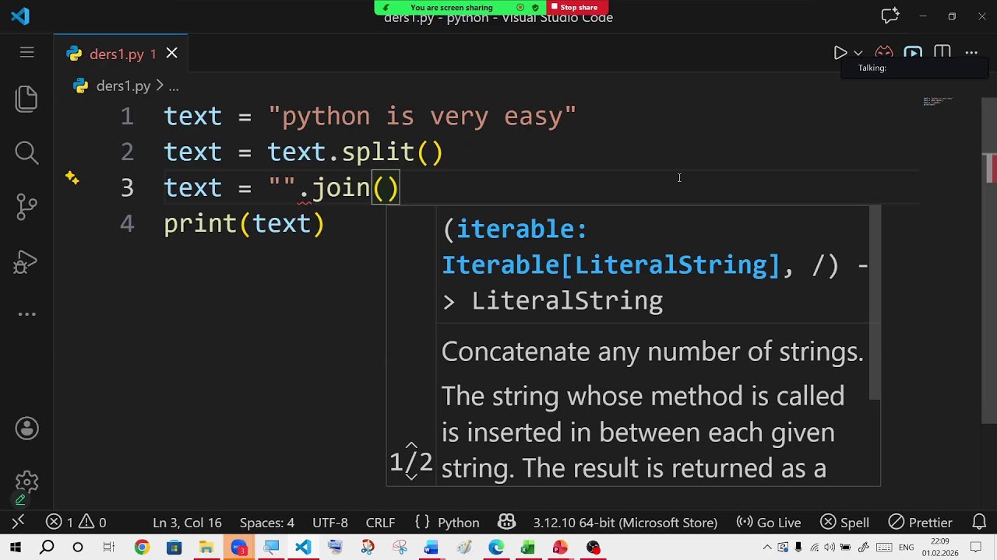Click Ln 3, Col 16 status entry
The height and width of the screenshot is (560, 997).
pos(187,523)
